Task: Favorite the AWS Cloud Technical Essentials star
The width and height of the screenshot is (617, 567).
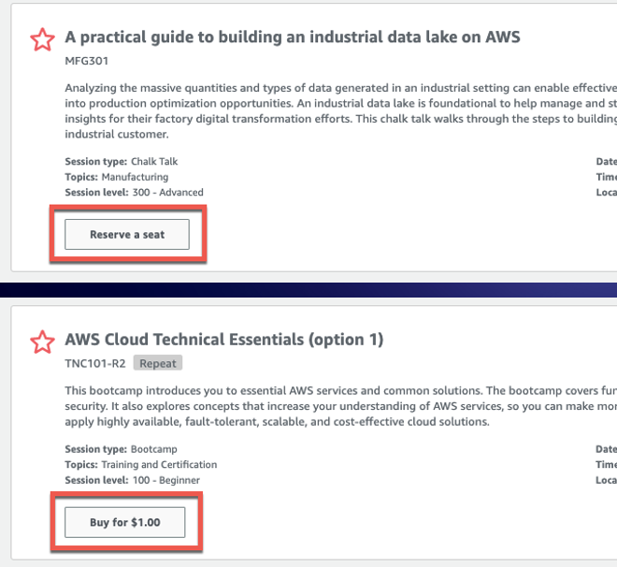Action: pos(42,342)
